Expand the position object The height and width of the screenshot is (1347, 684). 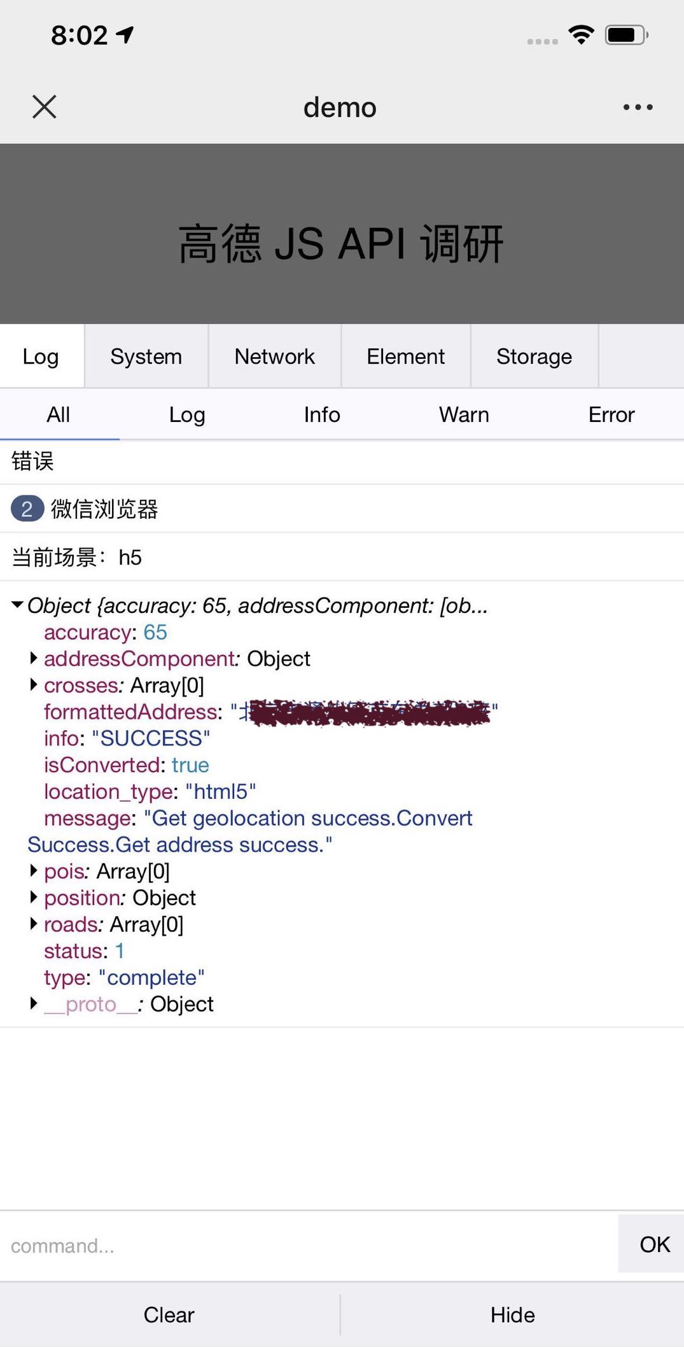(34, 898)
